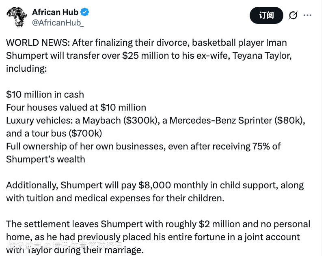Click the blue verified badge
Viewport: 328px width, 256px height.
coord(85,12)
